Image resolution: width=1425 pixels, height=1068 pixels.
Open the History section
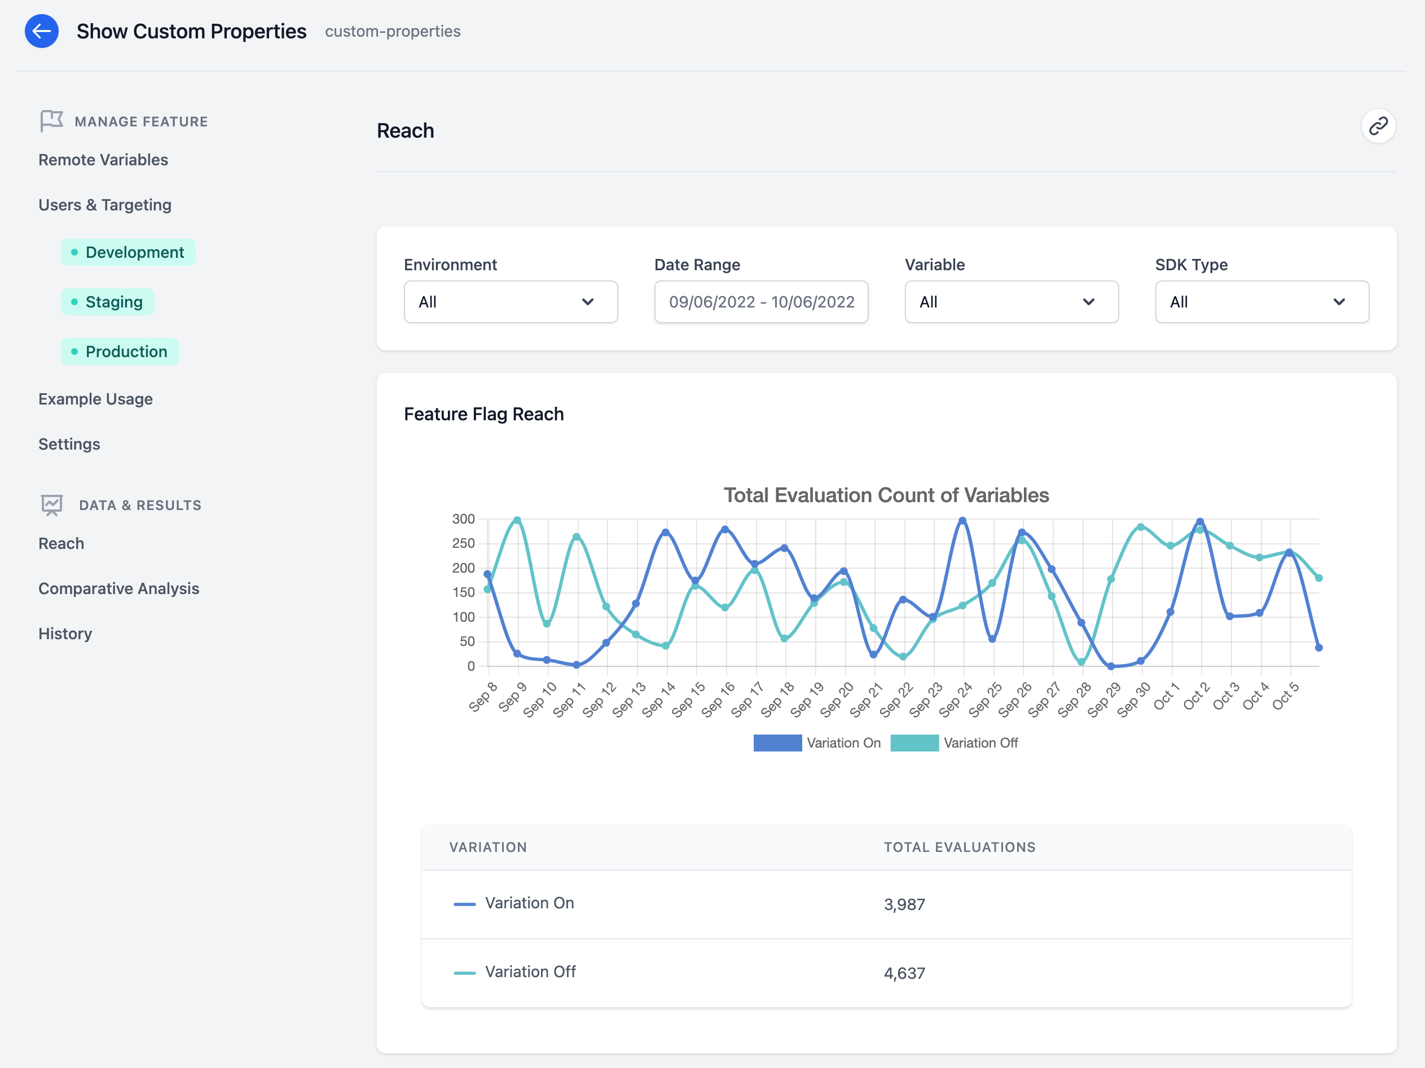(x=64, y=633)
